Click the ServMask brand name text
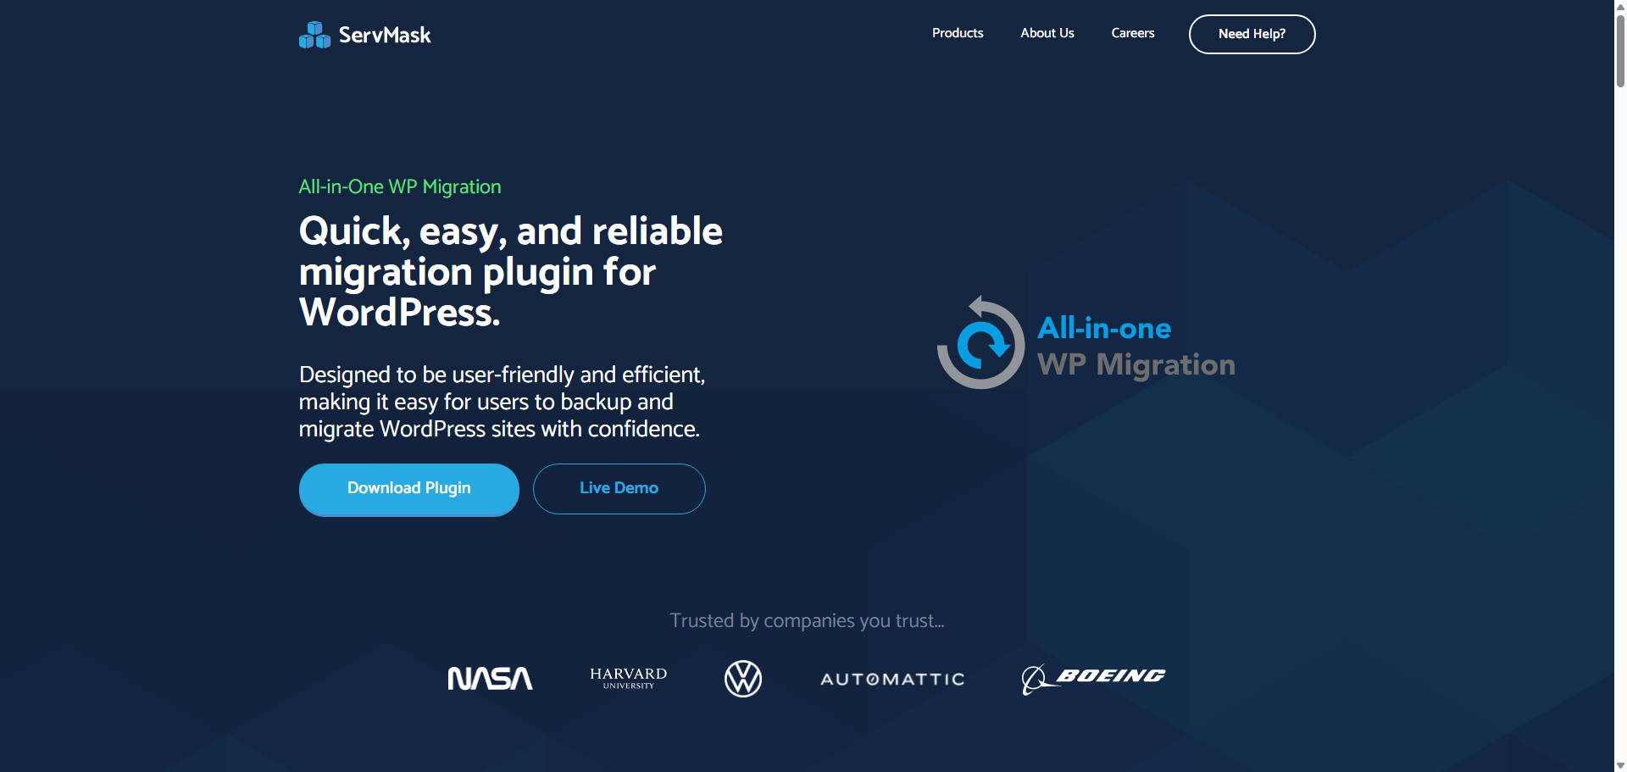This screenshot has height=772, width=1627. [386, 35]
